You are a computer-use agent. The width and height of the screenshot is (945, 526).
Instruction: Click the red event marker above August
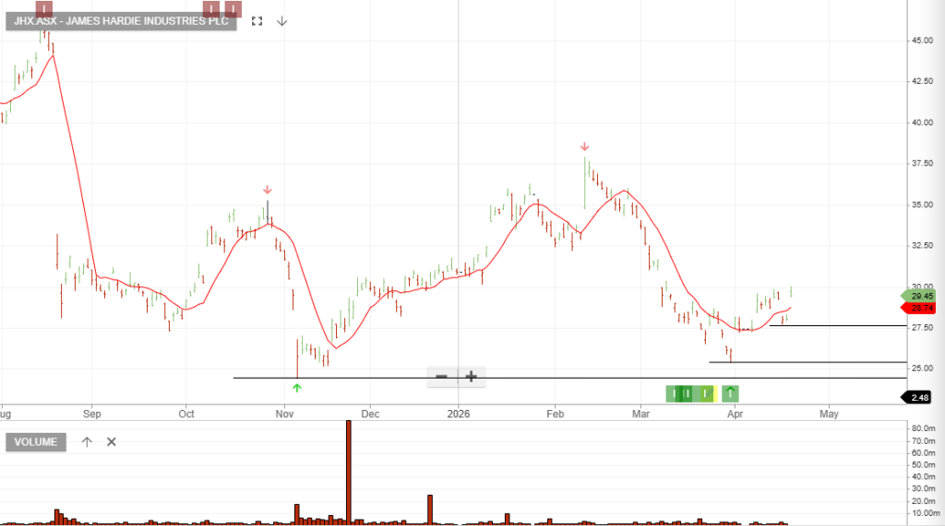point(44,10)
